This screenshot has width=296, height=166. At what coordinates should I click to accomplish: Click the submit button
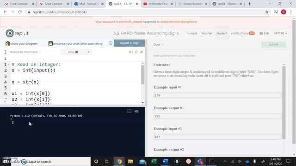coord(273,45)
